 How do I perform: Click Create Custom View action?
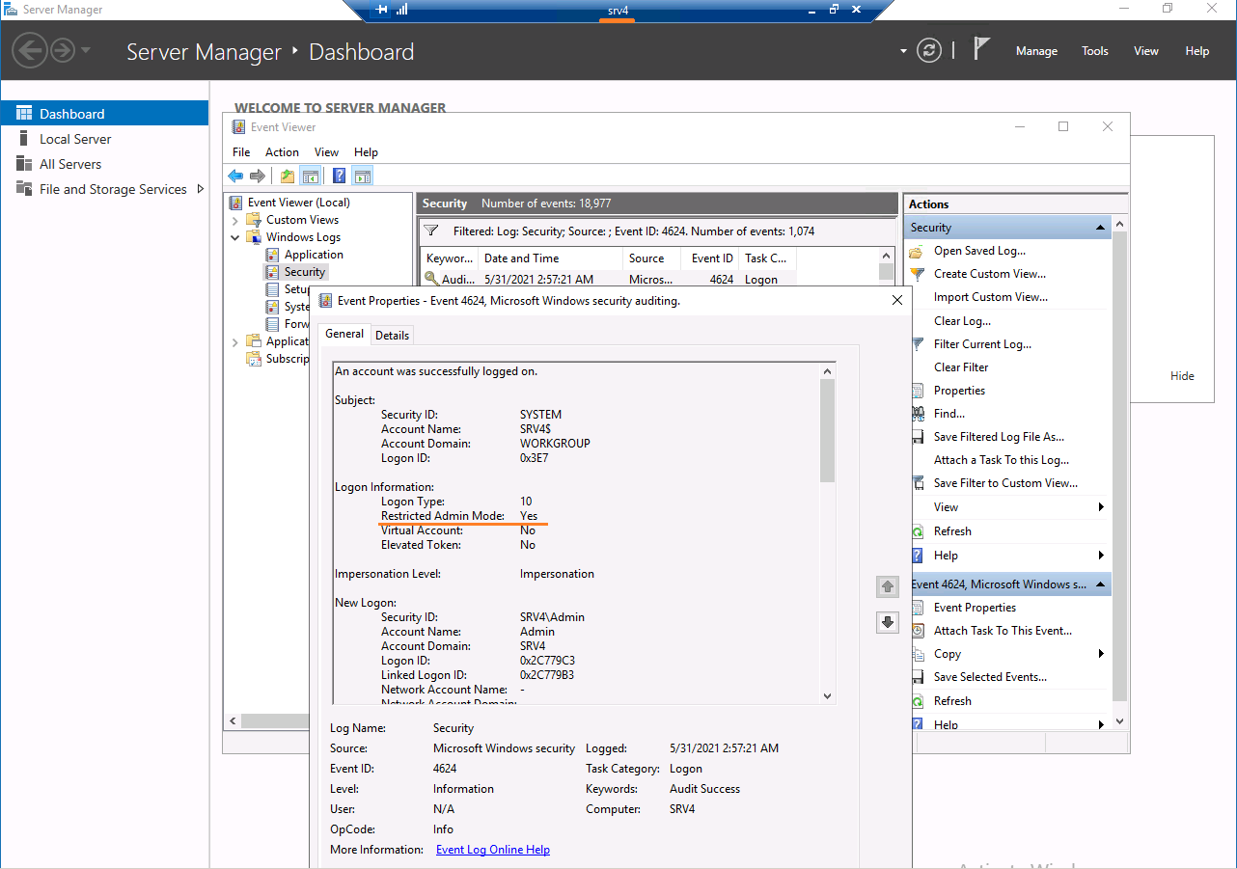point(989,274)
